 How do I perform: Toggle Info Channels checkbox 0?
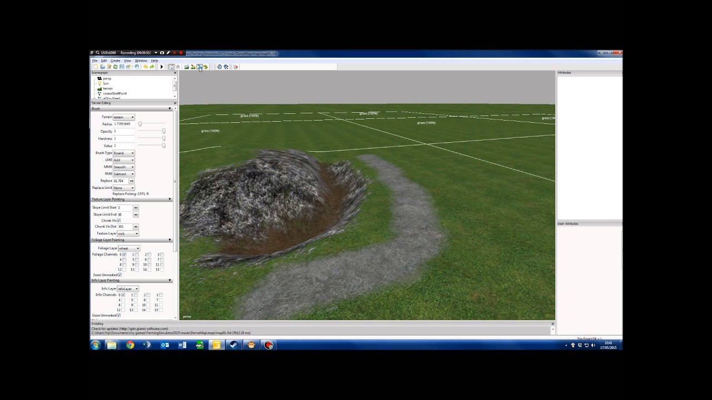[x=123, y=295]
